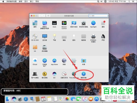Open Notes from the Dock

click(x=49, y=99)
